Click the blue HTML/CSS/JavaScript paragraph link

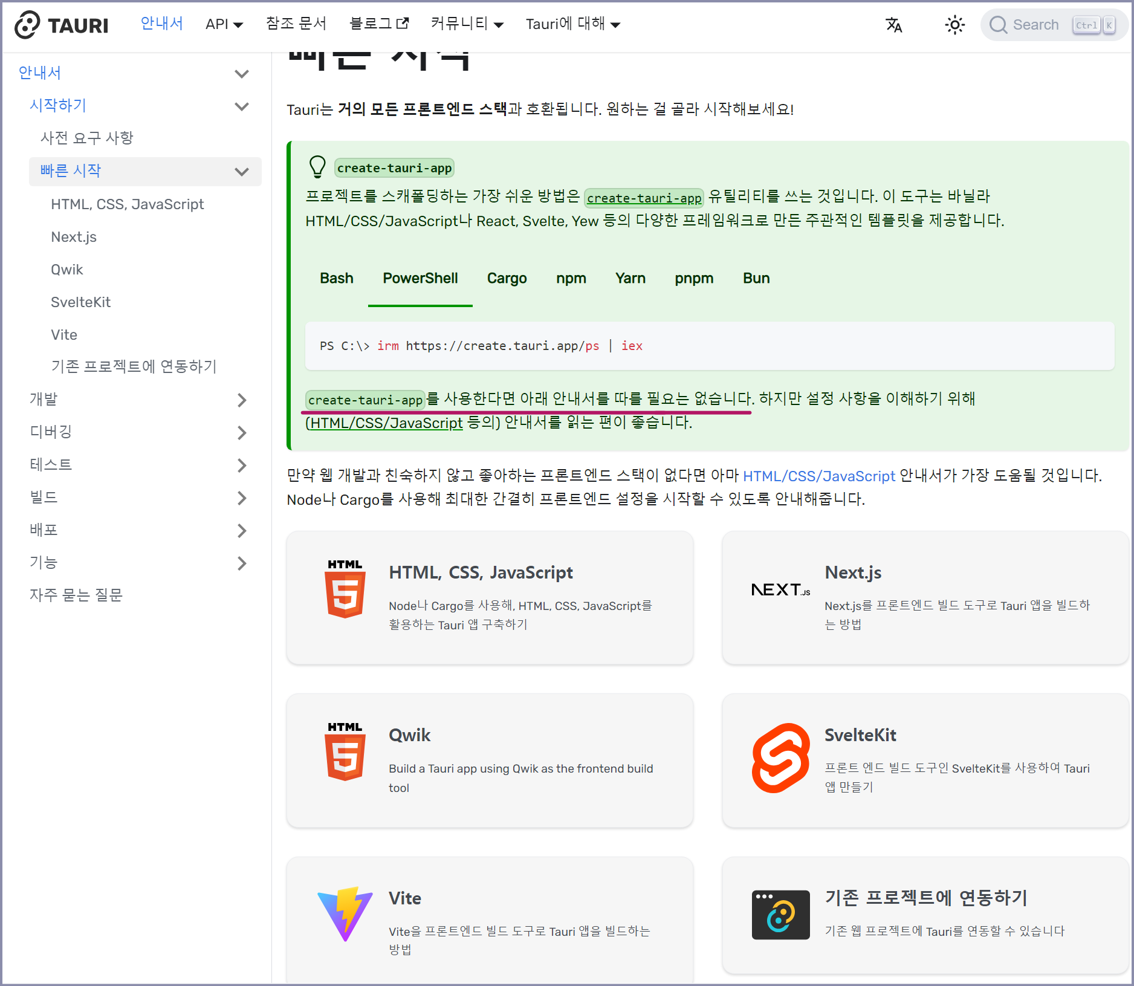(818, 476)
